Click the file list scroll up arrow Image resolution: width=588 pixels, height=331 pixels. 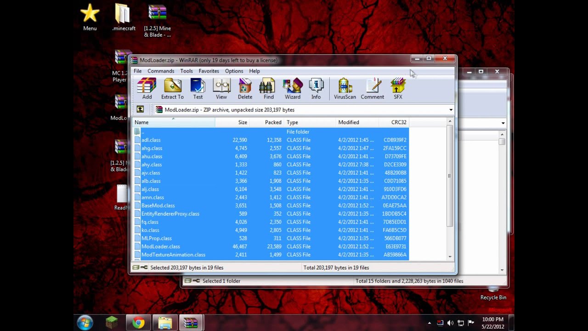450,121
